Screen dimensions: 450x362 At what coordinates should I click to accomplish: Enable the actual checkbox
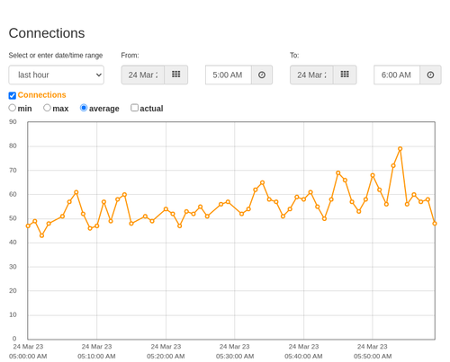135,108
